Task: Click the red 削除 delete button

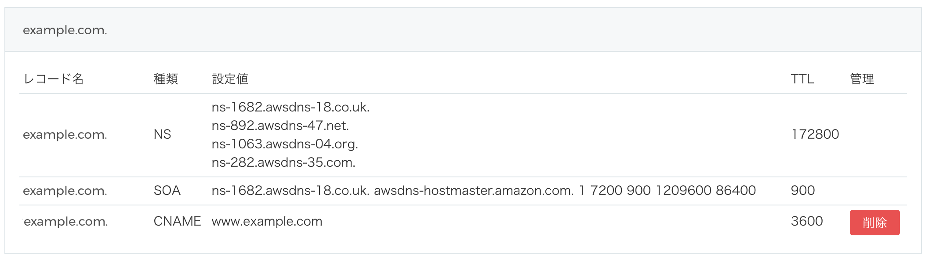Action: (875, 223)
